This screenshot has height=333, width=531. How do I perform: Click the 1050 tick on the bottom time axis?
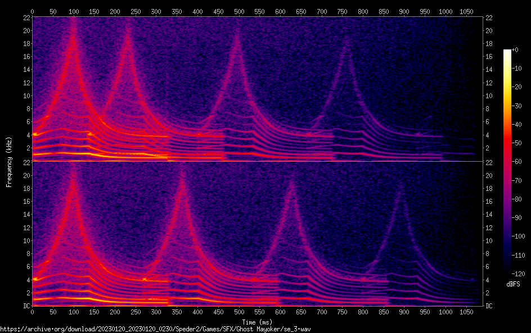(466, 312)
